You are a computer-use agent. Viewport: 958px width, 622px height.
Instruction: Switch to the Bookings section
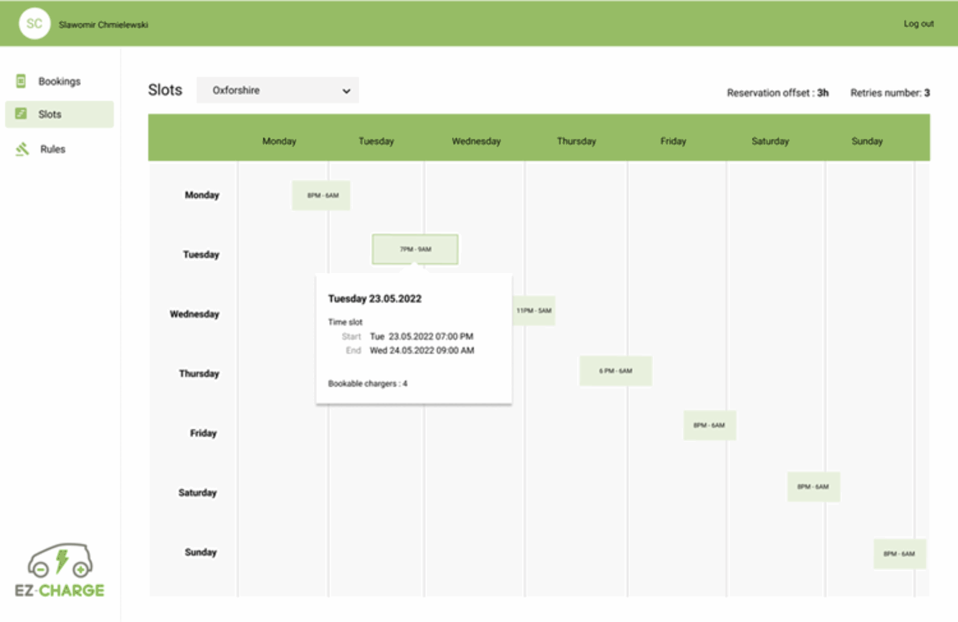click(60, 81)
